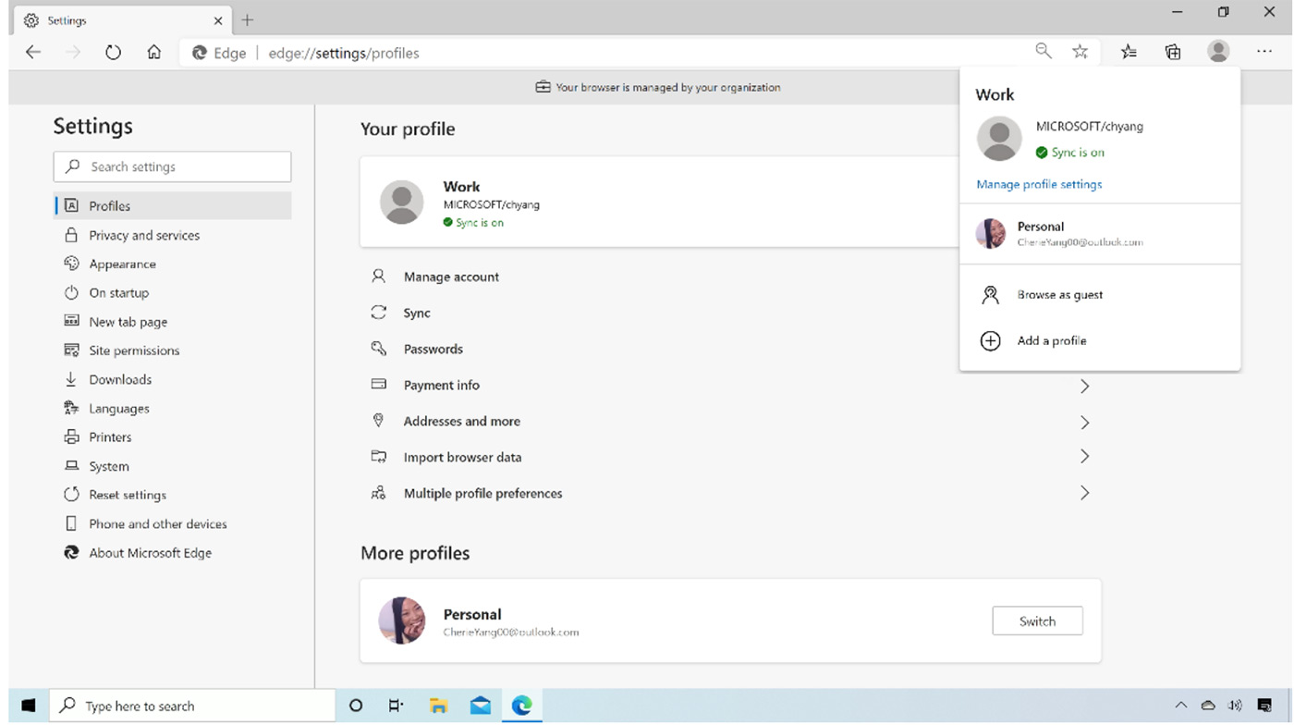Show hidden tray icons chevron
This screenshot has height=725, width=1294.
pyautogui.click(x=1180, y=707)
